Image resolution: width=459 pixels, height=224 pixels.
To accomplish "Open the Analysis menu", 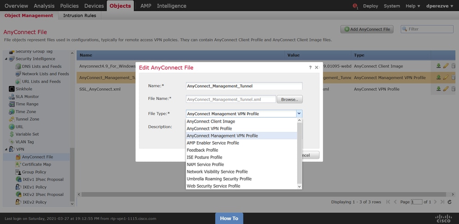I will coord(44,6).
